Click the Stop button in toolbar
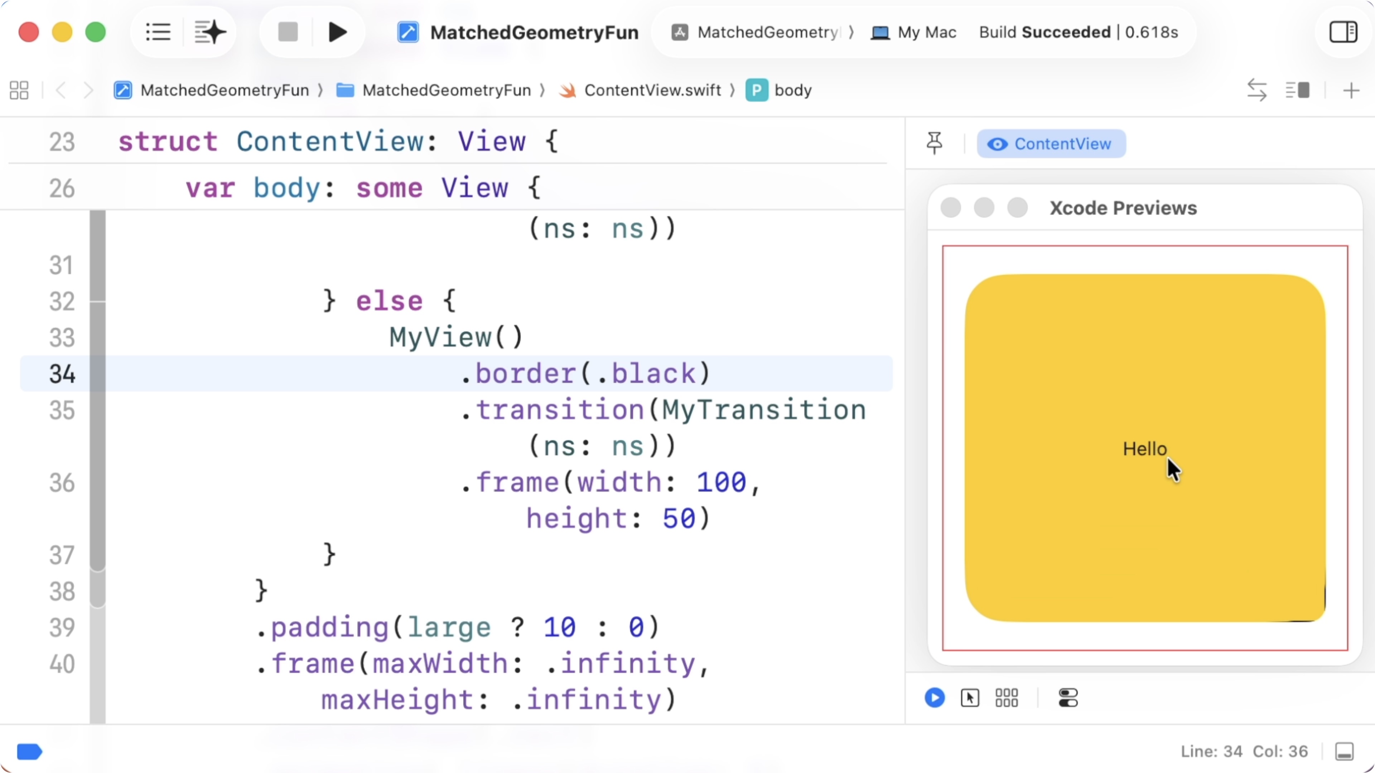Image resolution: width=1375 pixels, height=773 pixels. click(288, 32)
